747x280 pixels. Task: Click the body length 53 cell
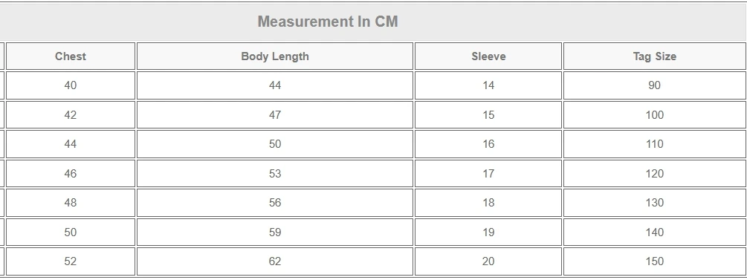pos(275,173)
